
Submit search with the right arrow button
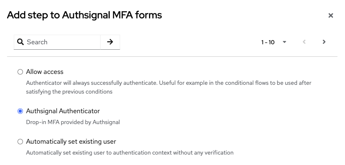point(110,42)
